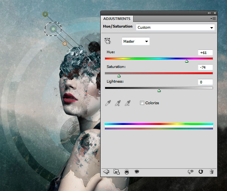Toggle clip to layer icon
This screenshot has width=227, height=191.
pos(127,172)
